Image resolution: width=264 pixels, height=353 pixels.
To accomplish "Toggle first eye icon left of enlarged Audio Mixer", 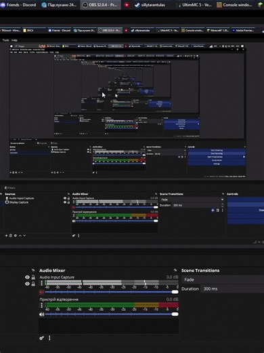I will 27,277.
